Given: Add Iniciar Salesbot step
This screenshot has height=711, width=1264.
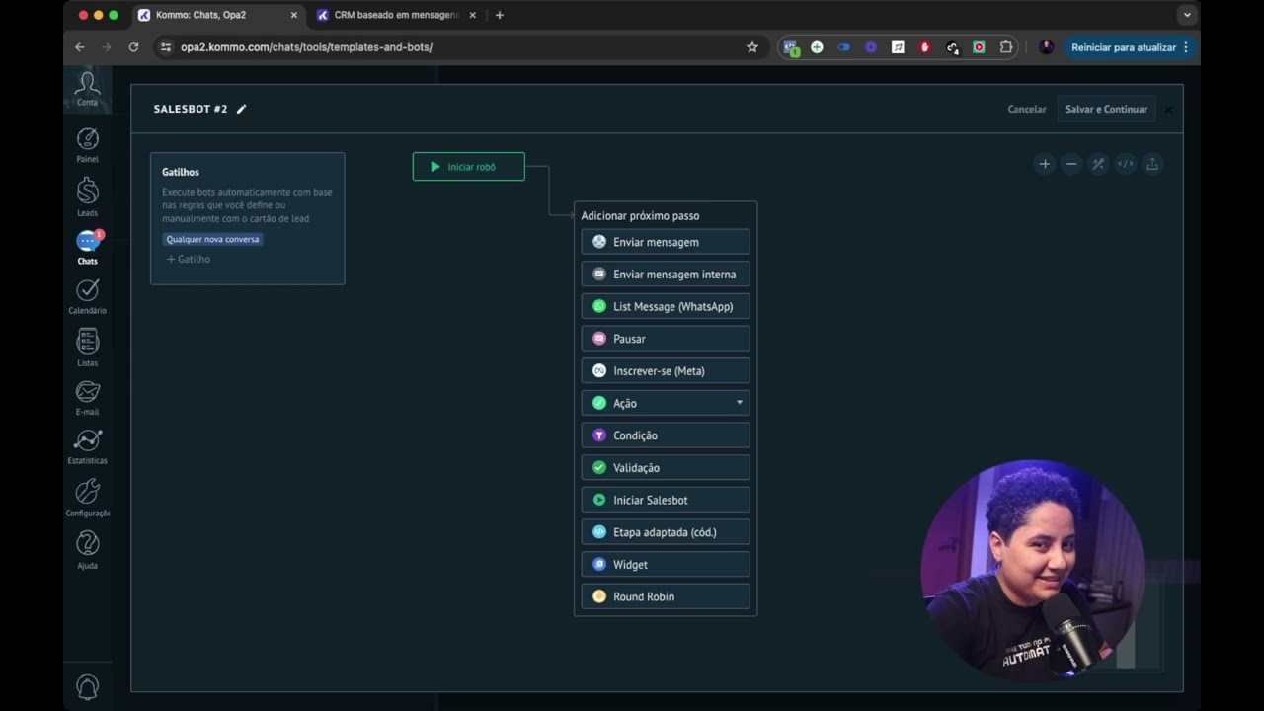Looking at the screenshot, I should coord(666,500).
